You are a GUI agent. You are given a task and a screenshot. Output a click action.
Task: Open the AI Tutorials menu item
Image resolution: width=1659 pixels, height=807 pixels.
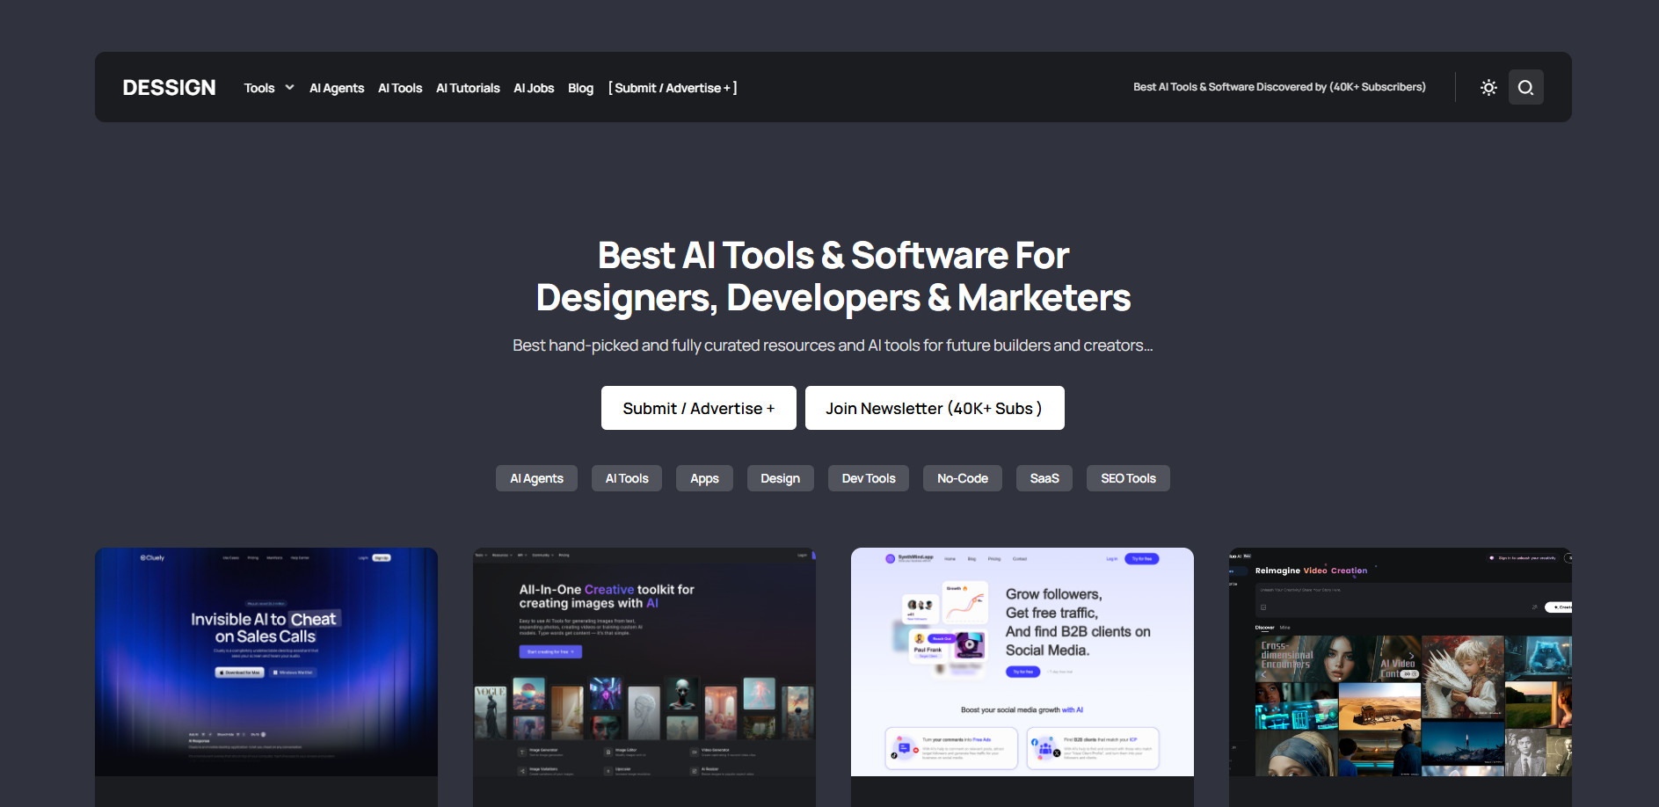tap(468, 87)
